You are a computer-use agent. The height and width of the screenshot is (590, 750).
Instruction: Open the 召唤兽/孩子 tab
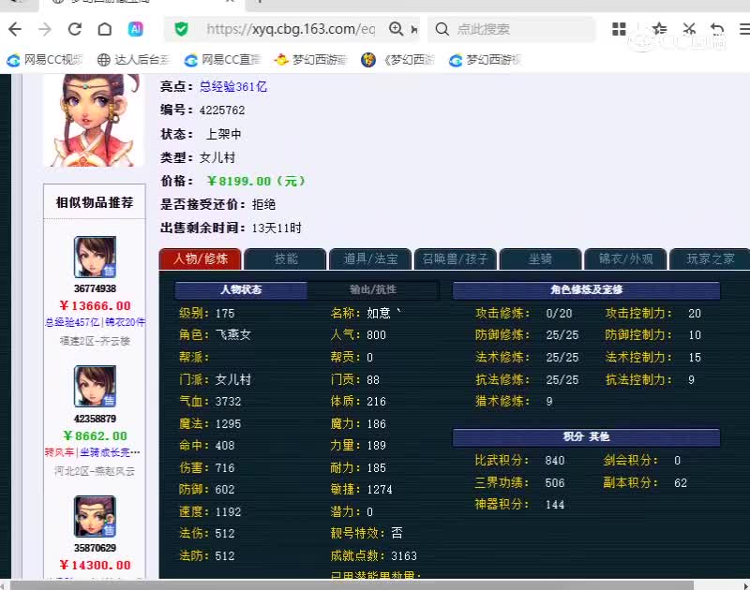(x=455, y=258)
